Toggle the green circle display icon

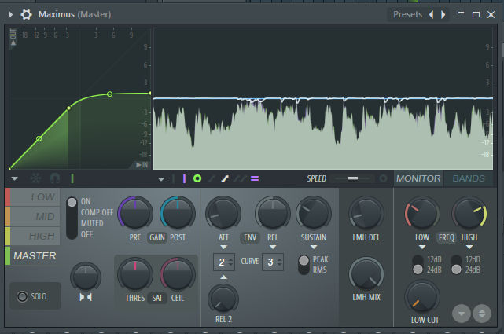click(x=197, y=178)
